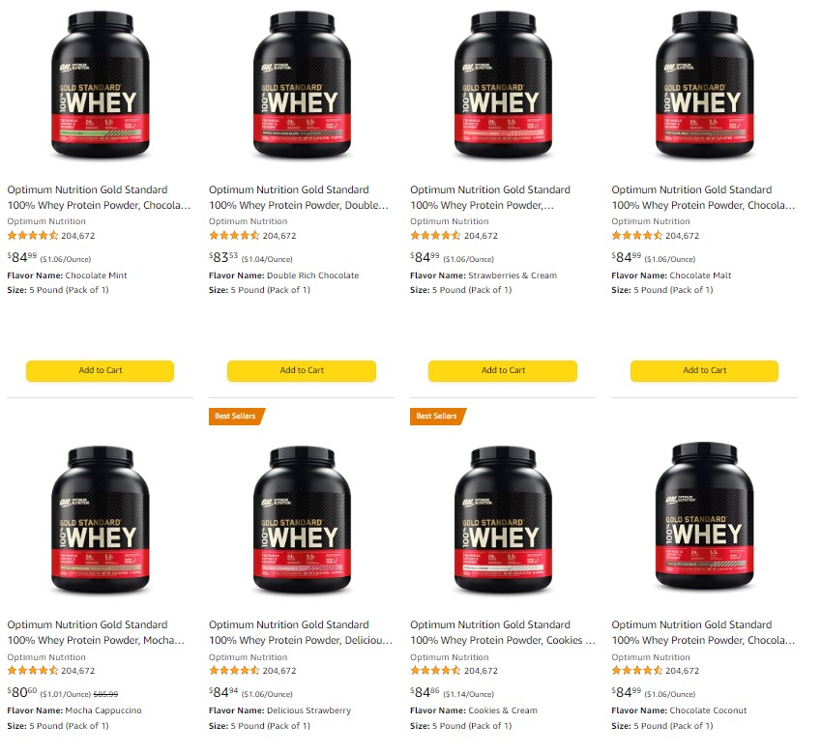821x753 pixels.
Task: Open the Chocolate Coconut product title link
Action: [703, 632]
